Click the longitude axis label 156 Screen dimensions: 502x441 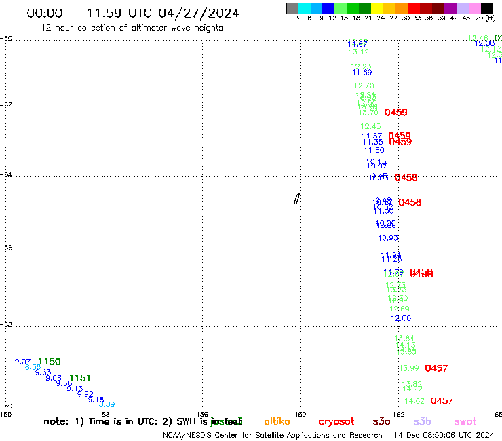click(202, 415)
